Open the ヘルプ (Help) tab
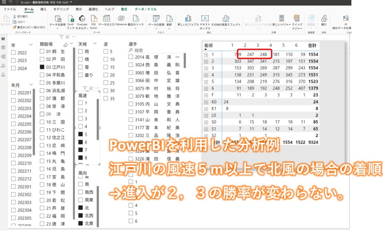This screenshot has width=390, height=232. pos(109,9)
